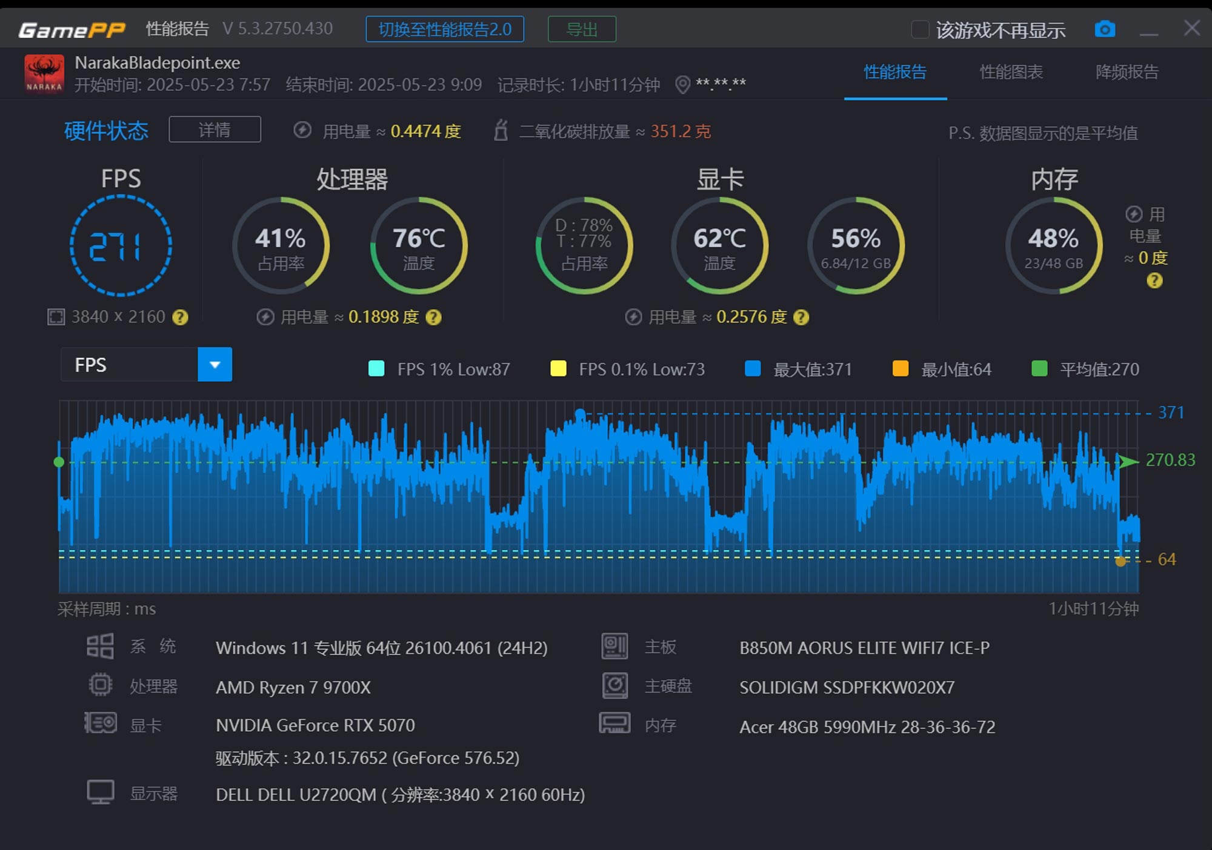Click the Windows 11 专业版 system text
Image resolution: width=1212 pixels, height=850 pixels.
click(382, 648)
